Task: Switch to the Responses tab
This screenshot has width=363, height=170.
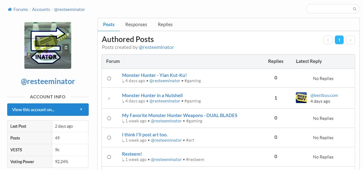Action: 136,25
